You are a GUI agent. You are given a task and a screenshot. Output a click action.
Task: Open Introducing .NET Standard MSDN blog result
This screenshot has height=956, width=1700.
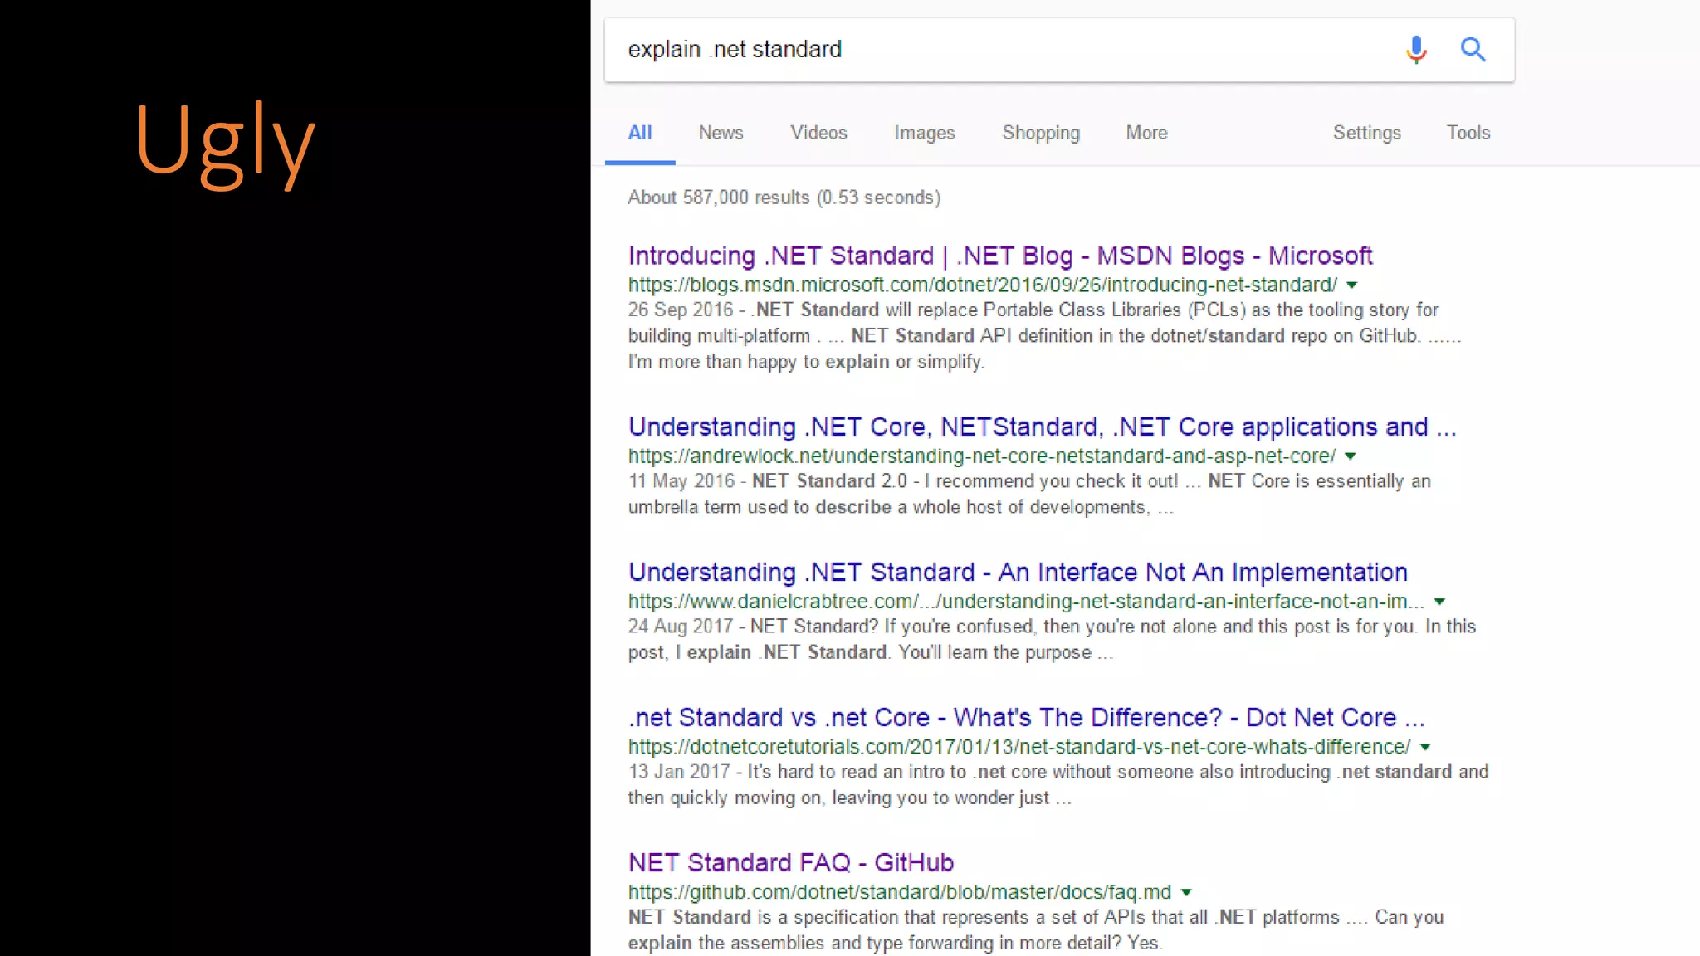pos(1000,256)
